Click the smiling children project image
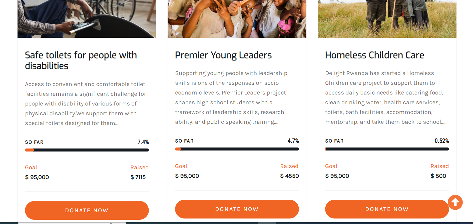 point(237,19)
